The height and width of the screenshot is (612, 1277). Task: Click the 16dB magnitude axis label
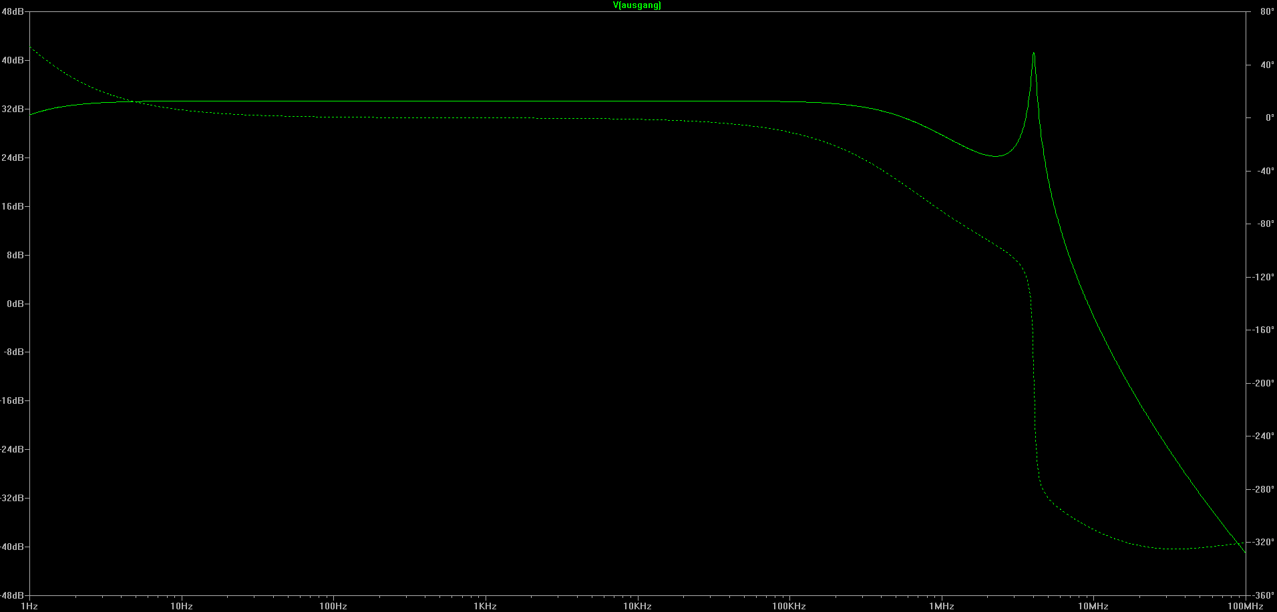[13, 206]
